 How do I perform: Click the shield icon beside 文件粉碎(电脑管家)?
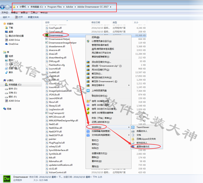tap(88, 135)
